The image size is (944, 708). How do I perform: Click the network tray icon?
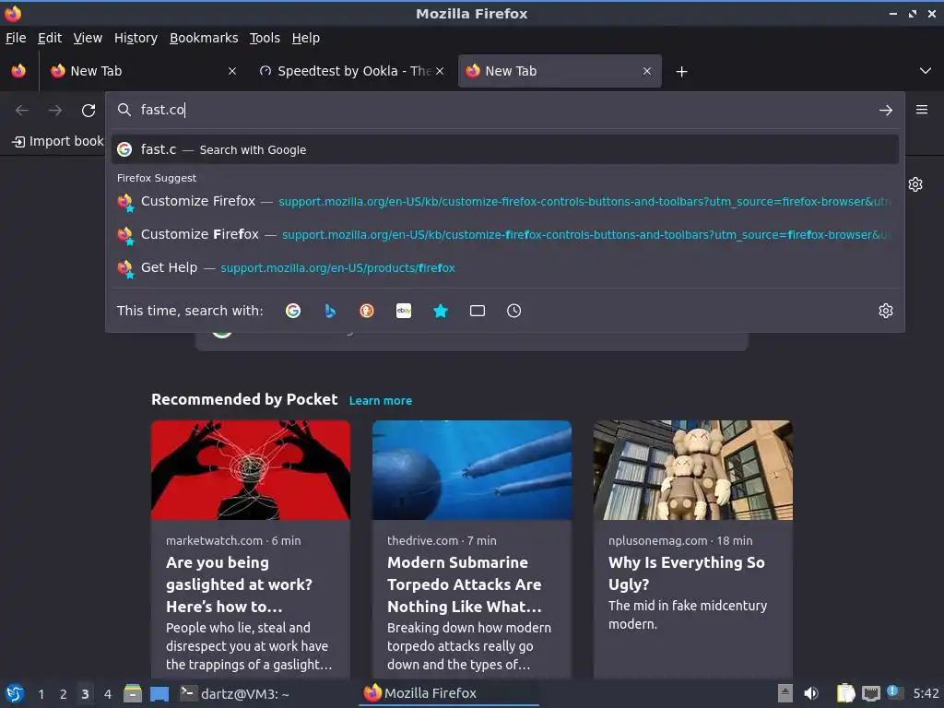tap(871, 693)
